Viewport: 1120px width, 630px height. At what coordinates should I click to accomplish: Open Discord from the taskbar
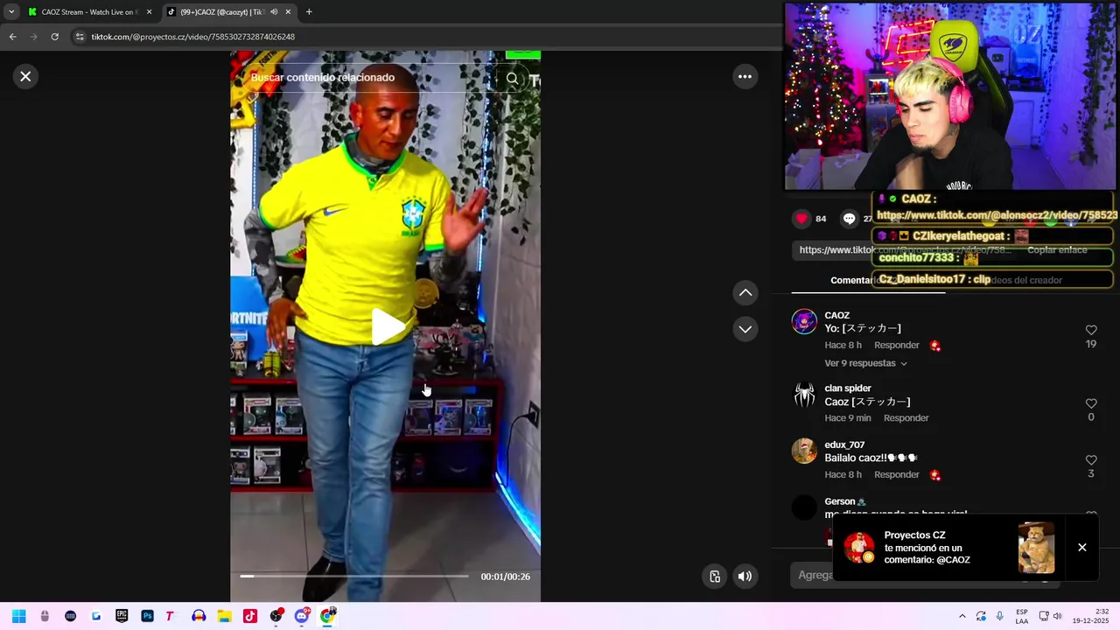pyautogui.click(x=302, y=616)
